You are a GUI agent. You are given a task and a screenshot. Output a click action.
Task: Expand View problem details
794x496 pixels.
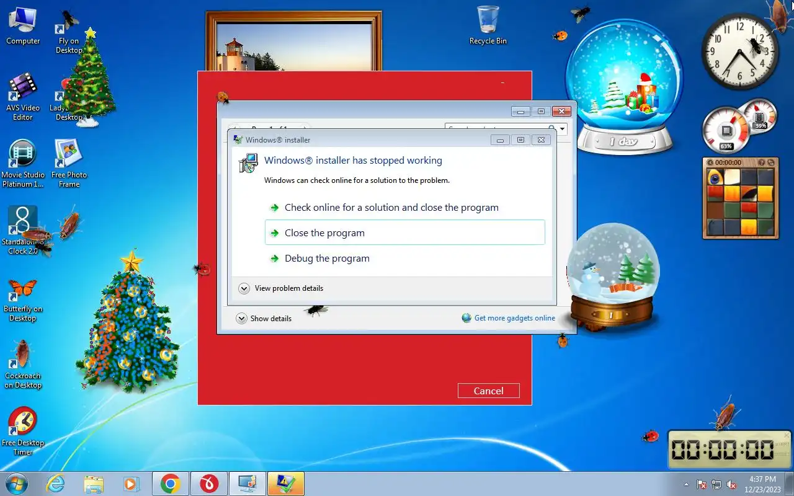(281, 288)
